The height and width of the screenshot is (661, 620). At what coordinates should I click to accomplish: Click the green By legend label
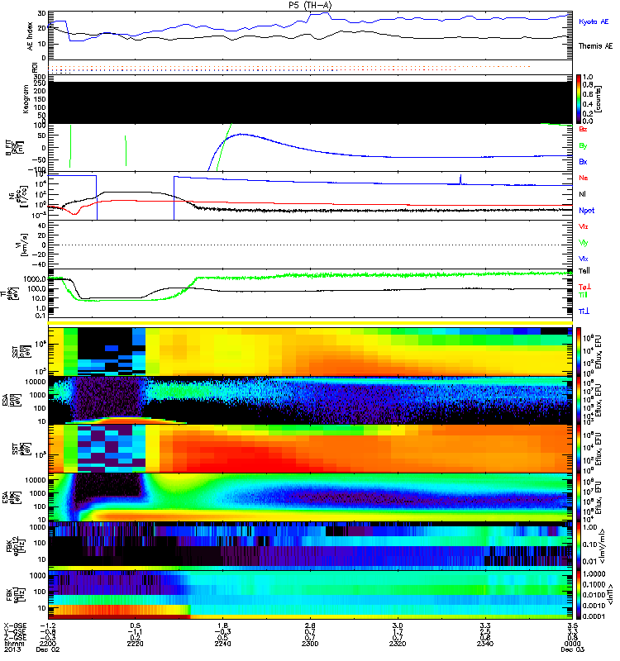583,146
